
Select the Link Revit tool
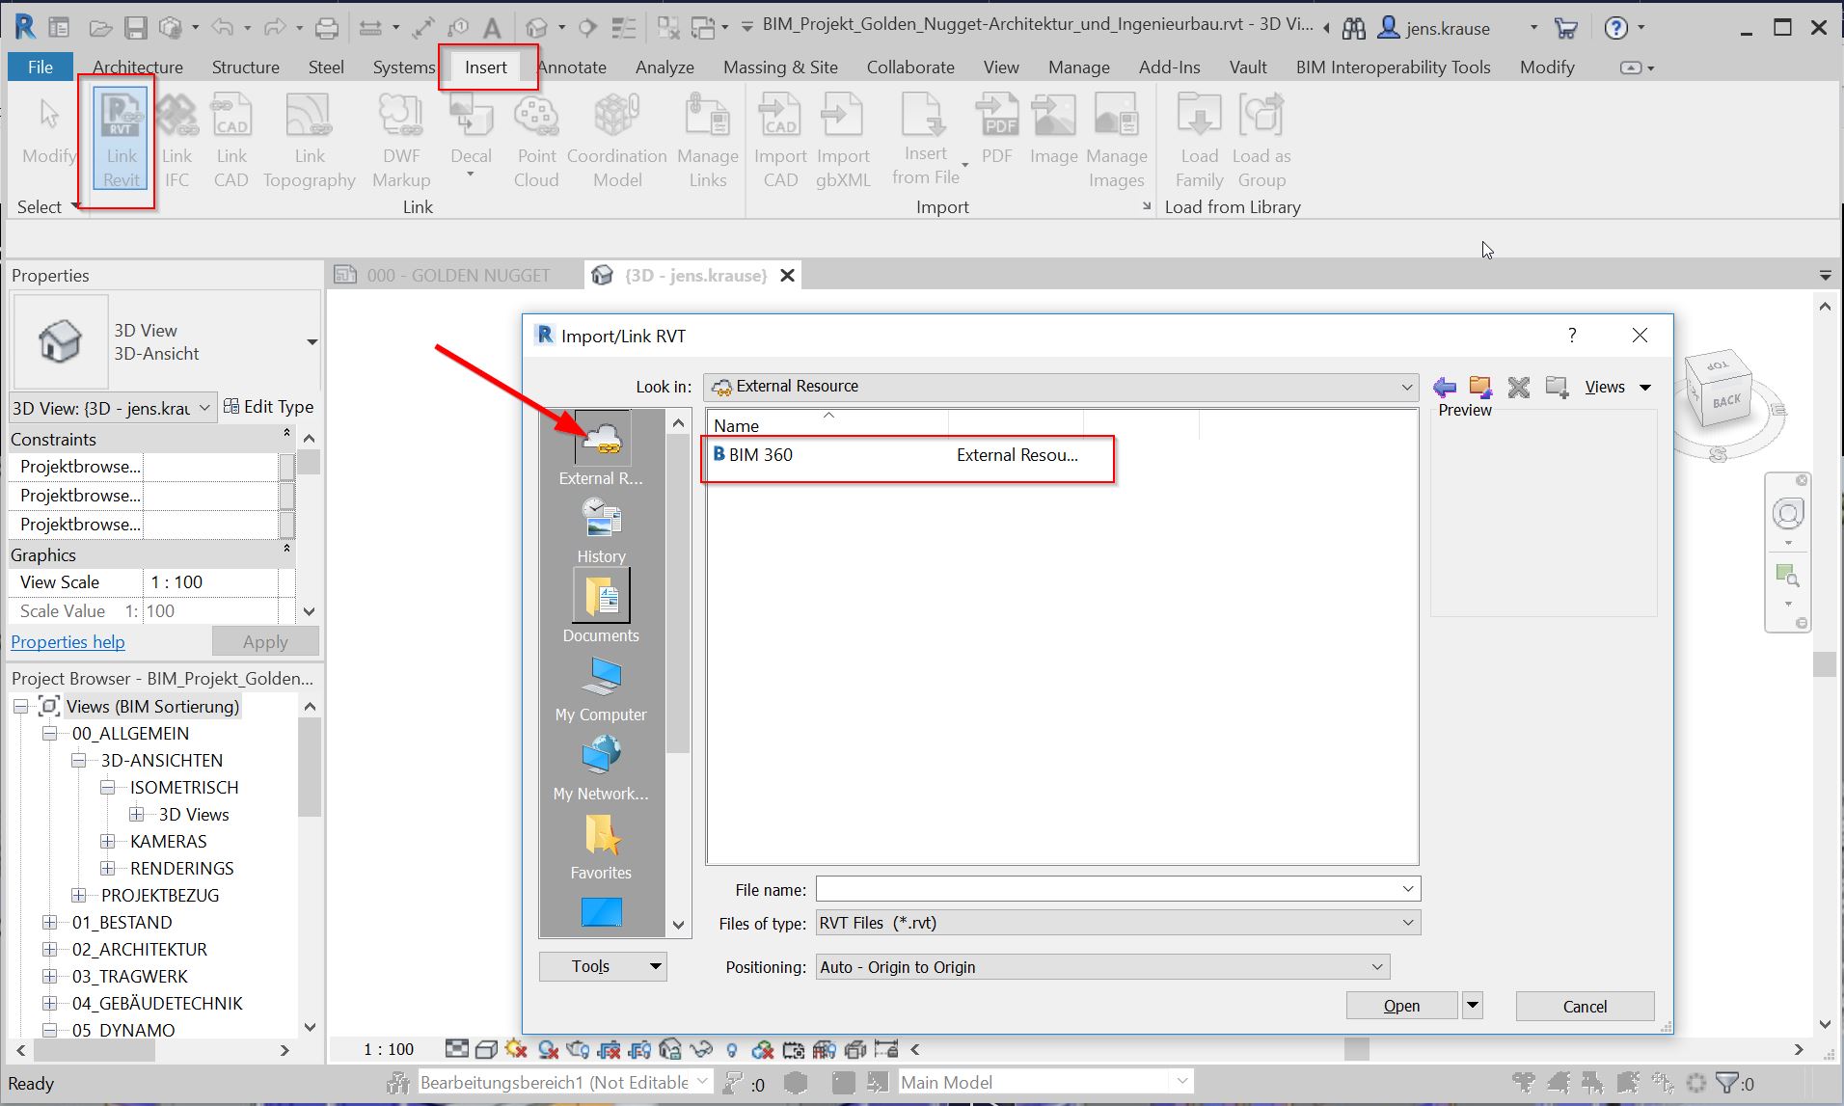[118, 140]
